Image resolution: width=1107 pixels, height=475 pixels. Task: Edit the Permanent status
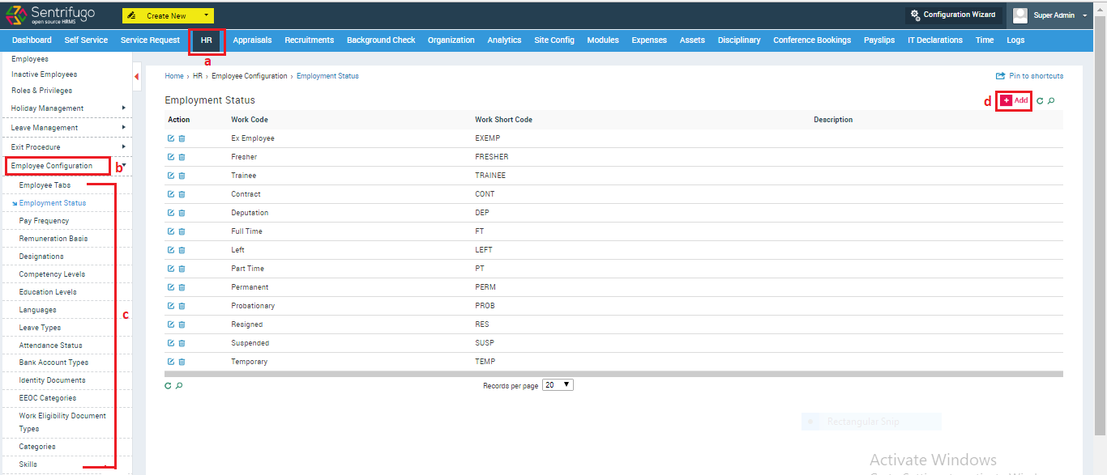click(171, 287)
